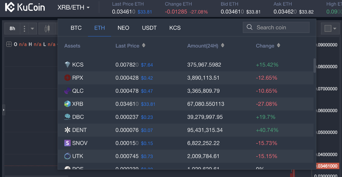Click the SNOV purple coin icon
Image resolution: width=342 pixels, height=177 pixels.
click(x=67, y=143)
